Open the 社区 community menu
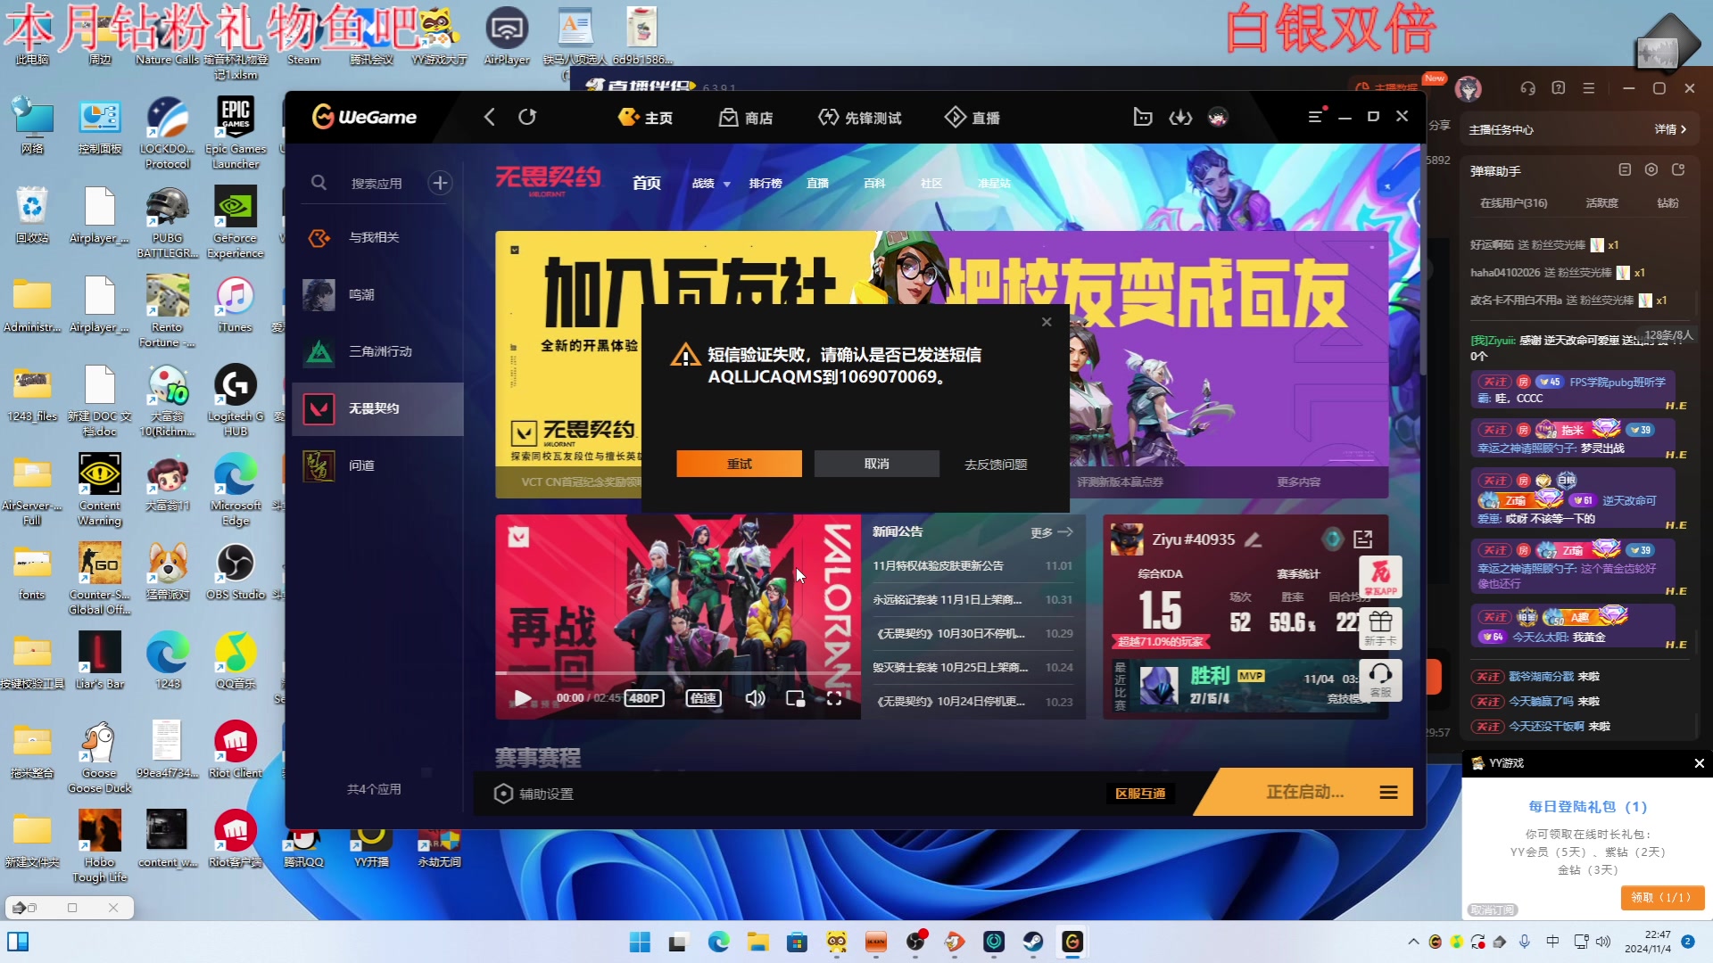This screenshot has height=963, width=1713. 931,184
